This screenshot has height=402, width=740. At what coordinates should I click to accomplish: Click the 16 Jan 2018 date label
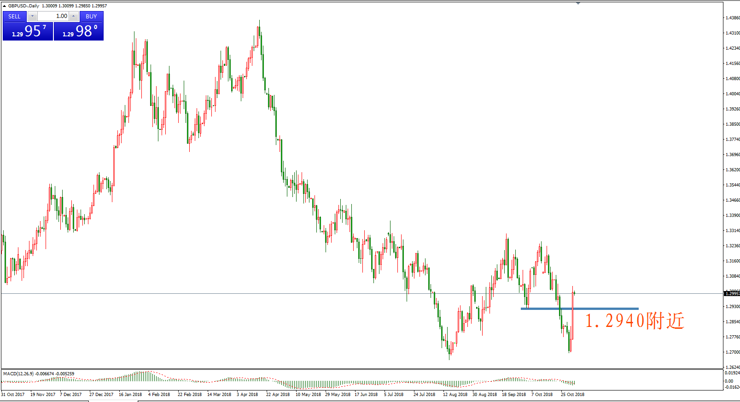click(x=130, y=395)
